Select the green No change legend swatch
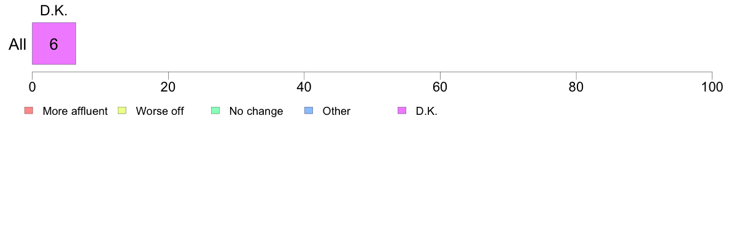This screenshot has height=226, width=729. coord(216,111)
